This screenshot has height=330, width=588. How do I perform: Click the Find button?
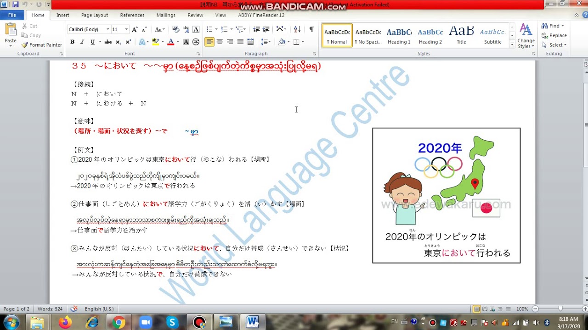pos(553,26)
